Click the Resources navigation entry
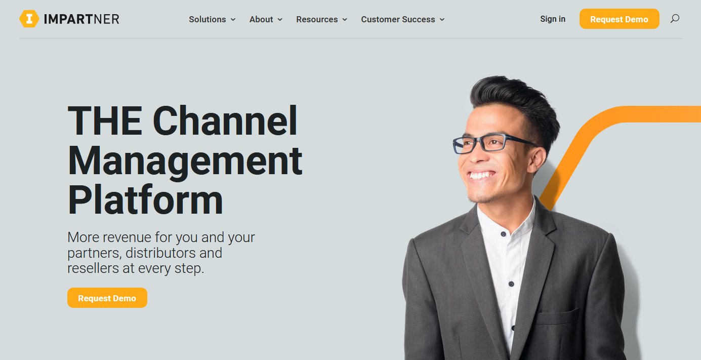The height and width of the screenshot is (360, 701). [317, 19]
